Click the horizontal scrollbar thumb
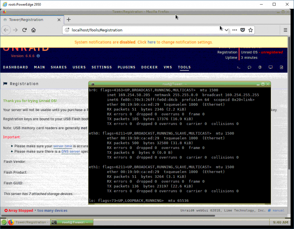The width and height of the screenshot is (294, 229). point(108,216)
